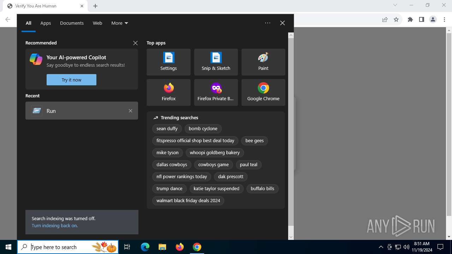Launch Firefox from Top apps
This screenshot has height=254, width=452.
click(x=168, y=92)
